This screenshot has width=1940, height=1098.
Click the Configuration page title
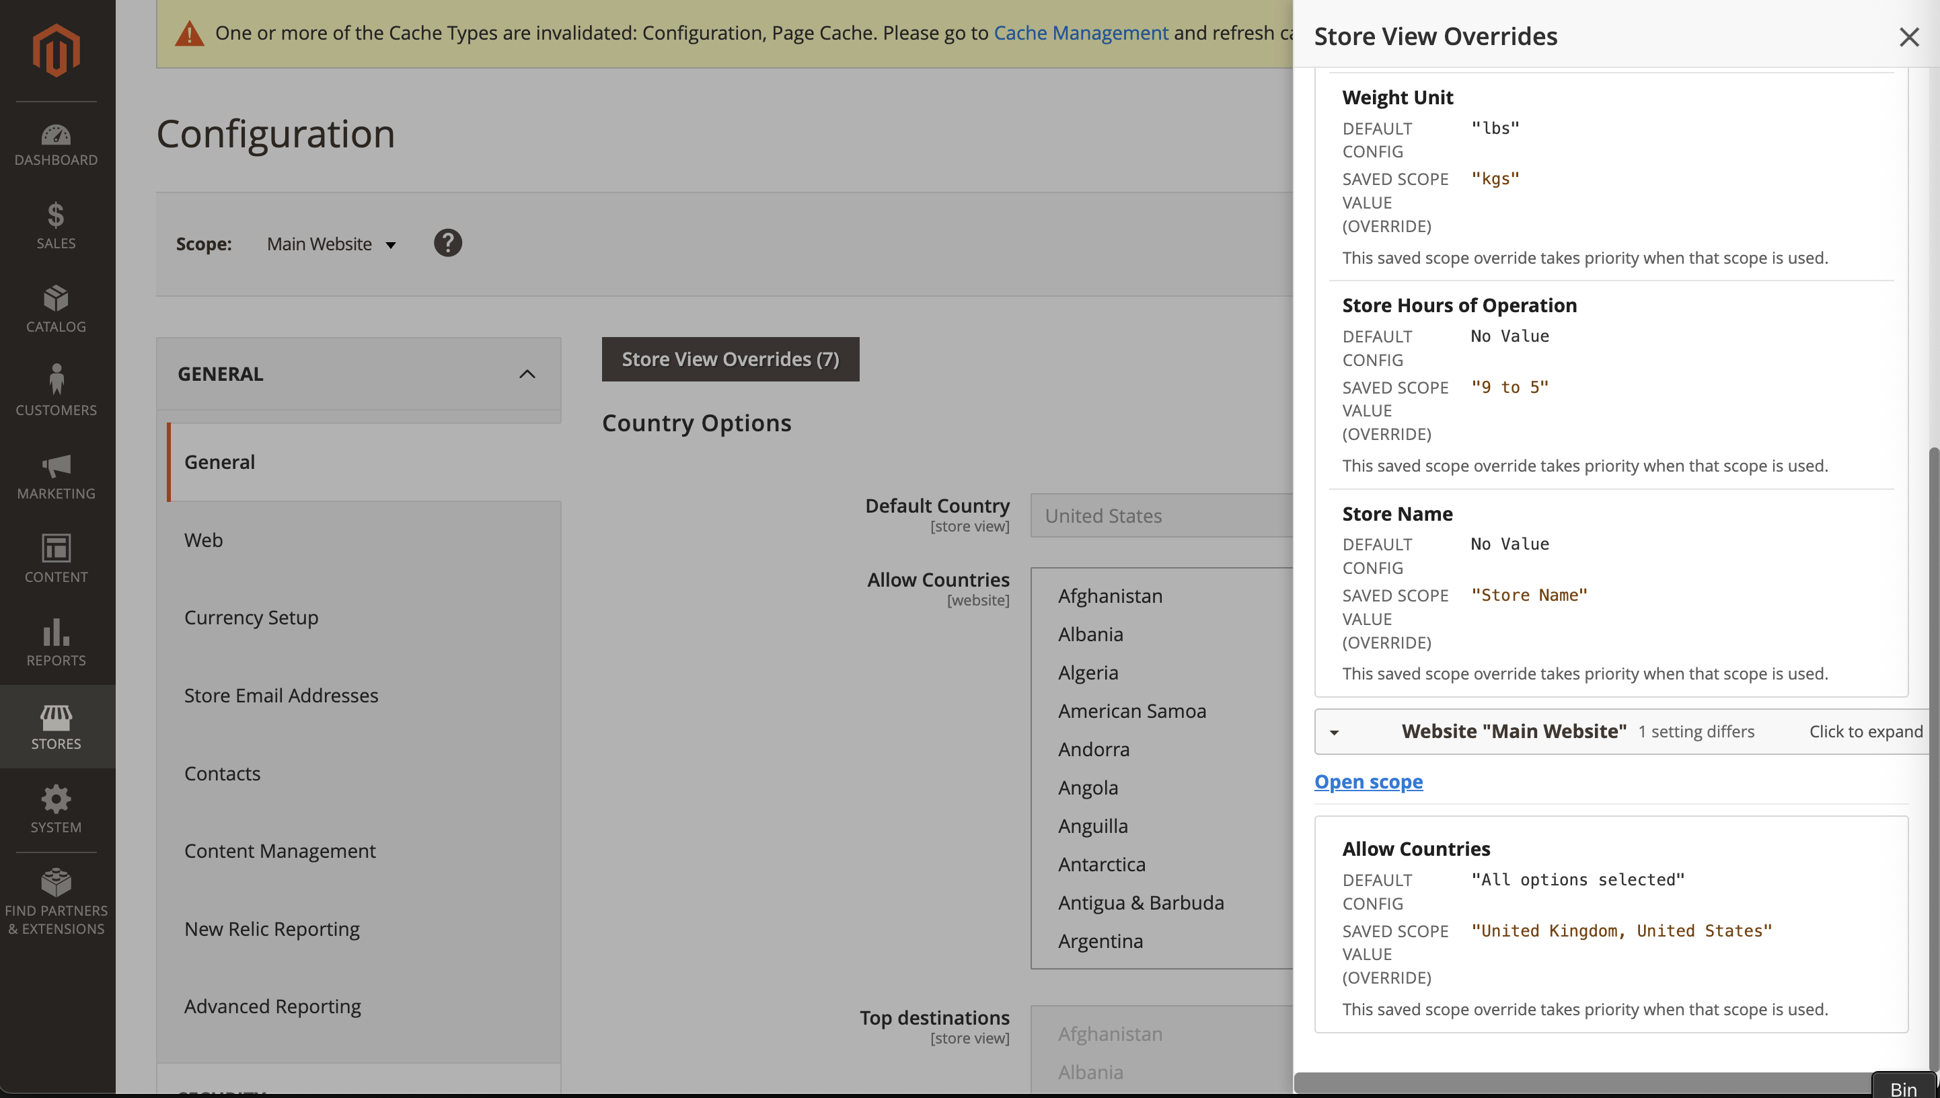pos(275,135)
